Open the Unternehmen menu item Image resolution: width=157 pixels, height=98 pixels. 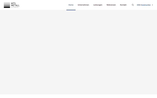coord(83,5)
